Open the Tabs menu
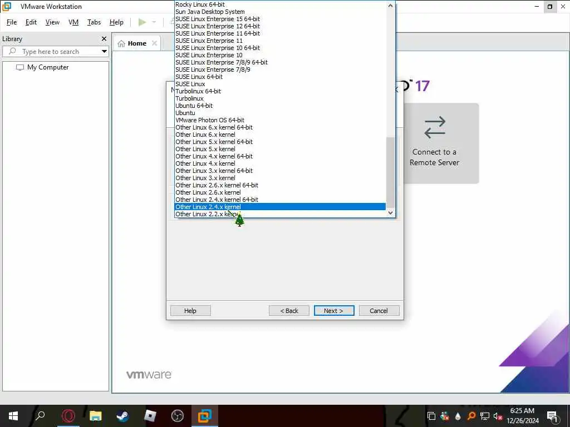The height and width of the screenshot is (427, 570). pos(94,22)
